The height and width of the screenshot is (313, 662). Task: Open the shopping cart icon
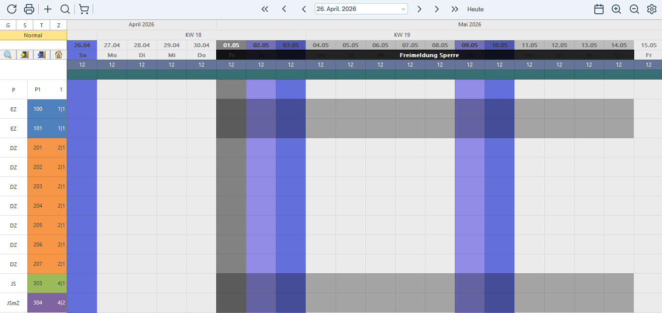click(x=84, y=9)
